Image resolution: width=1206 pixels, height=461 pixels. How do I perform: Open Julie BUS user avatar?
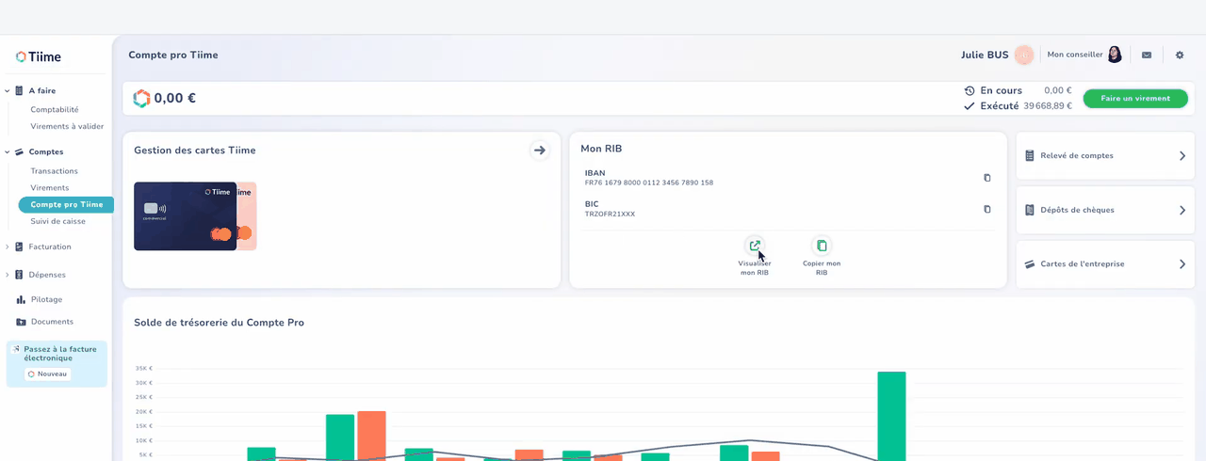[x=1024, y=56]
